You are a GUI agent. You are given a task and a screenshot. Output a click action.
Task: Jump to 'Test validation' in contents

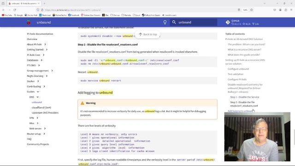pos(236,74)
